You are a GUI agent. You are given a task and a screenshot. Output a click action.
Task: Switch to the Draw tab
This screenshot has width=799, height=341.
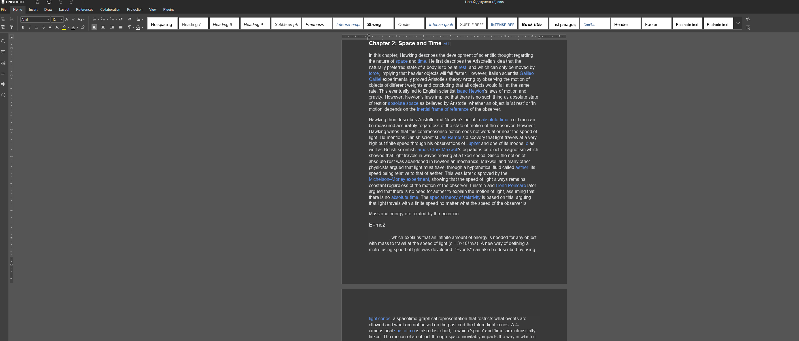(x=48, y=10)
